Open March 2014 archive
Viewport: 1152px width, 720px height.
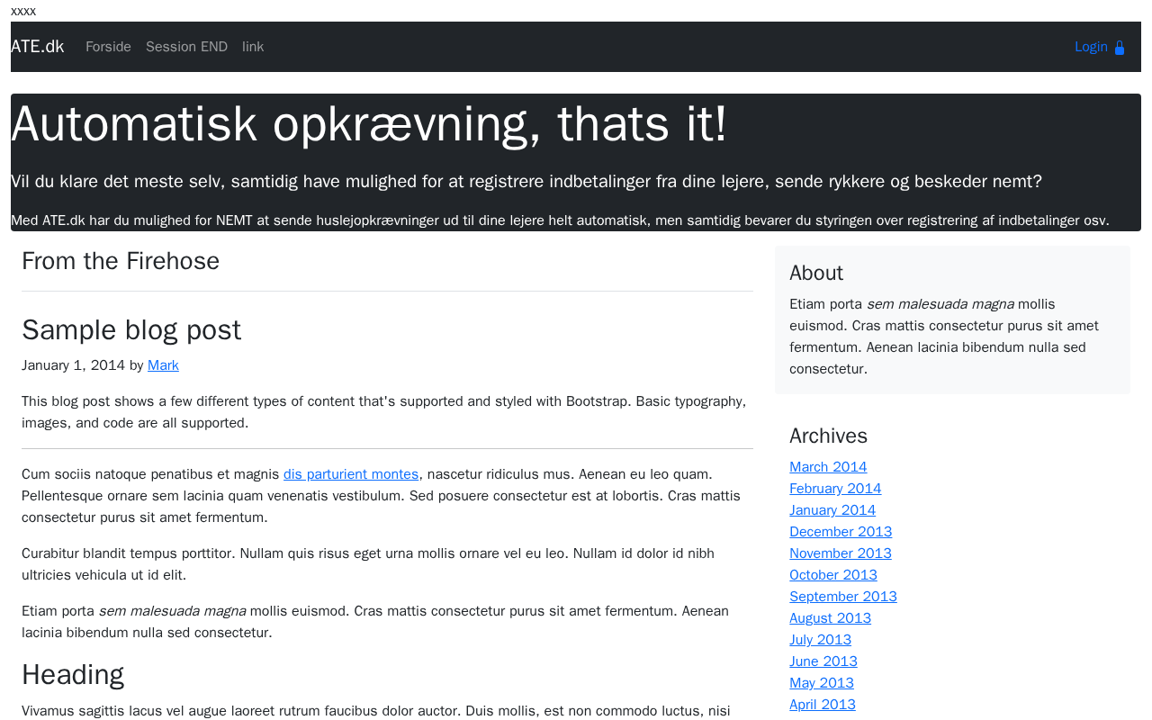(x=828, y=467)
